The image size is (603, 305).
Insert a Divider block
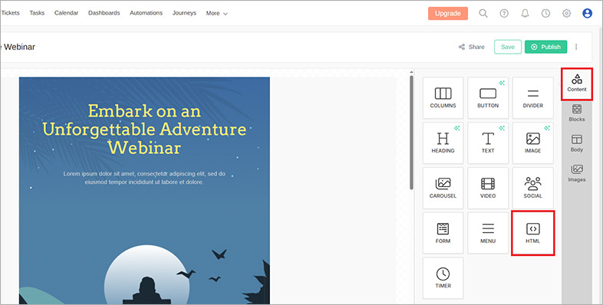coord(533,97)
